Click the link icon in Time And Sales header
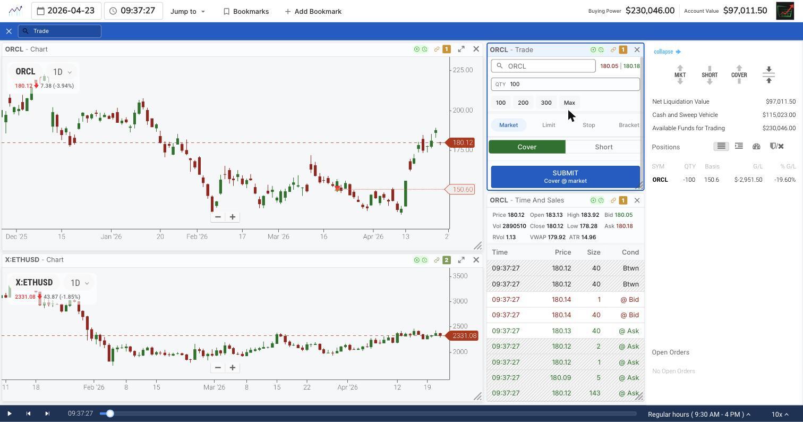Viewport: 803px width, 422px height. (x=613, y=200)
